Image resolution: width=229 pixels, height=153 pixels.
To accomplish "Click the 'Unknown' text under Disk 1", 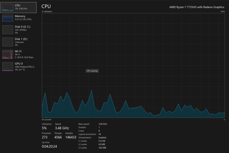I will click(x=19, y=42).
